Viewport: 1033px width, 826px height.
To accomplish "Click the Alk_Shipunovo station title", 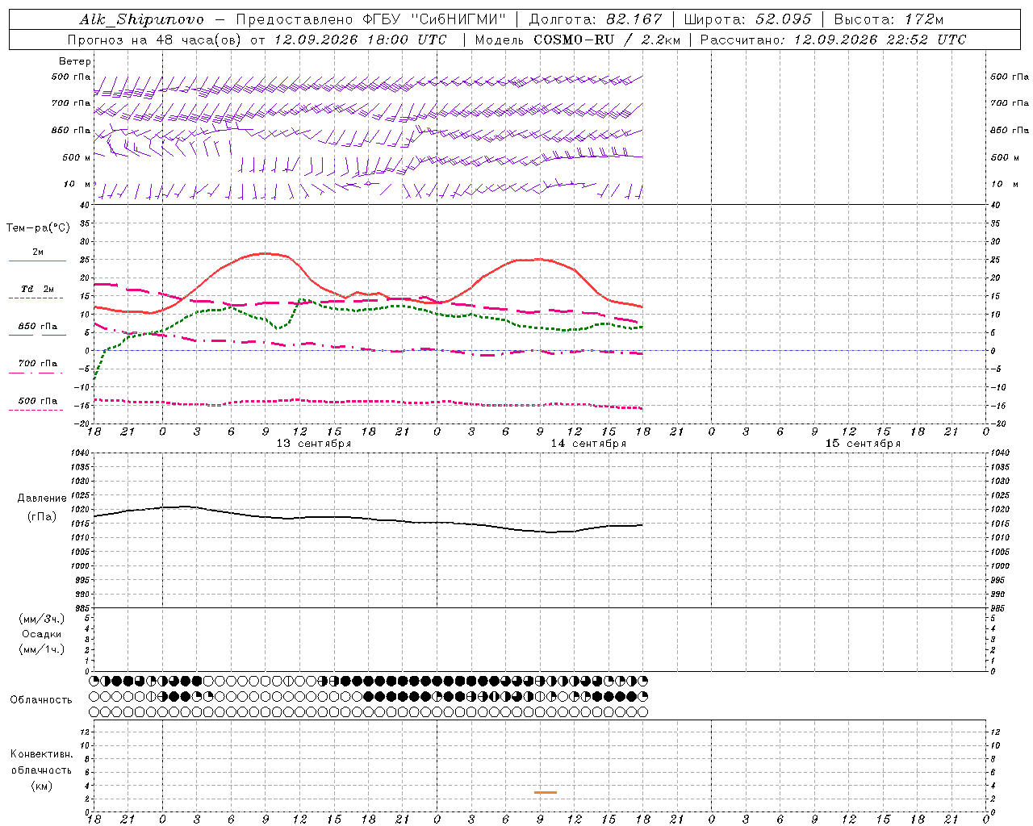I will pos(141,19).
